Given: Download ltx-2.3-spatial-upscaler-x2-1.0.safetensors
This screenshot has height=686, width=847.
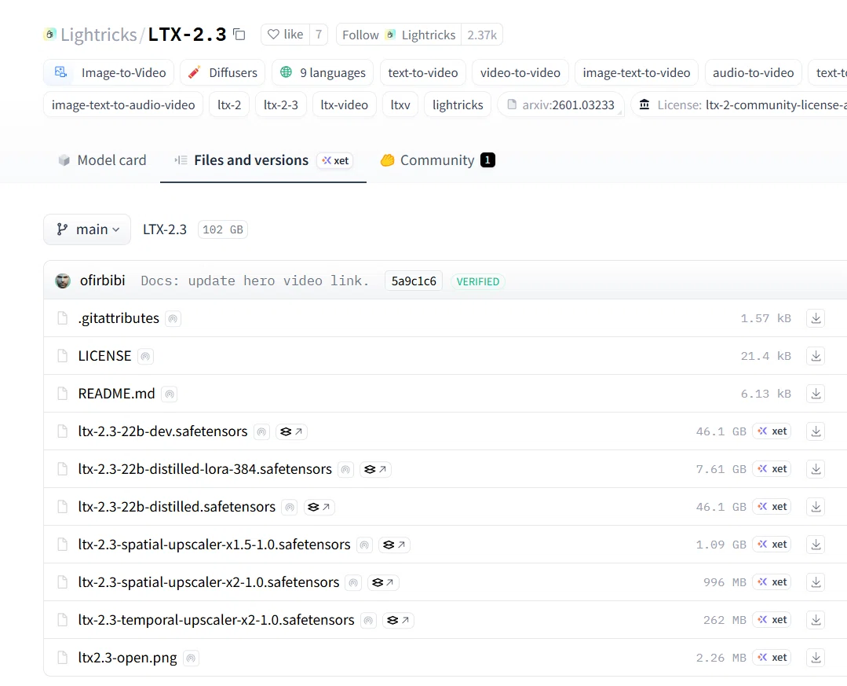Looking at the screenshot, I should [816, 582].
